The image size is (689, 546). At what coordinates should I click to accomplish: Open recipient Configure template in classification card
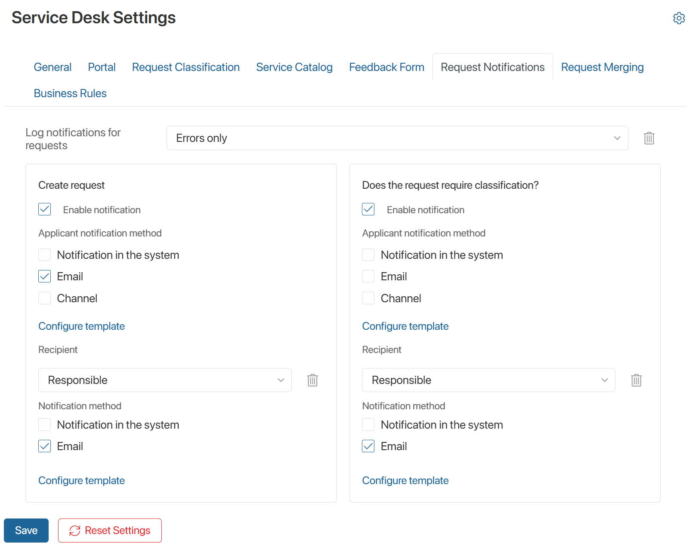[x=405, y=481]
